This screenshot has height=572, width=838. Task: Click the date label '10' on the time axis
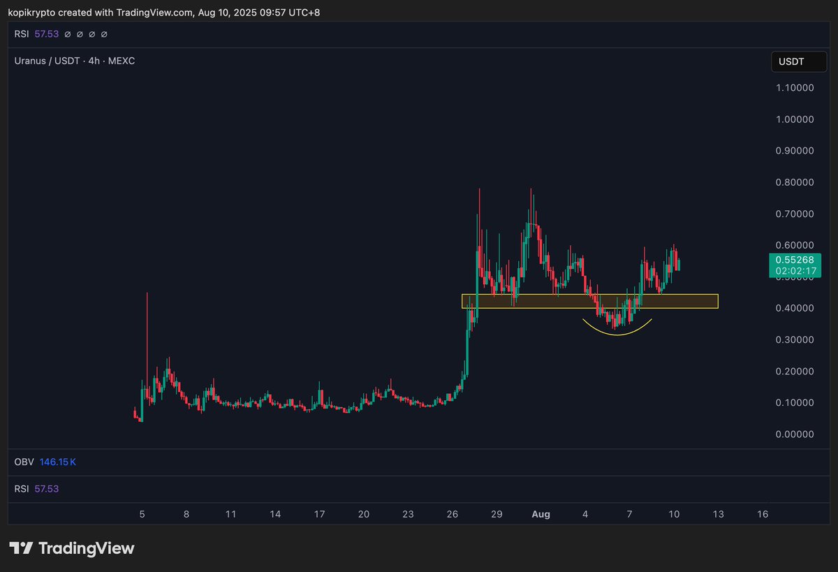pyautogui.click(x=674, y=514)
